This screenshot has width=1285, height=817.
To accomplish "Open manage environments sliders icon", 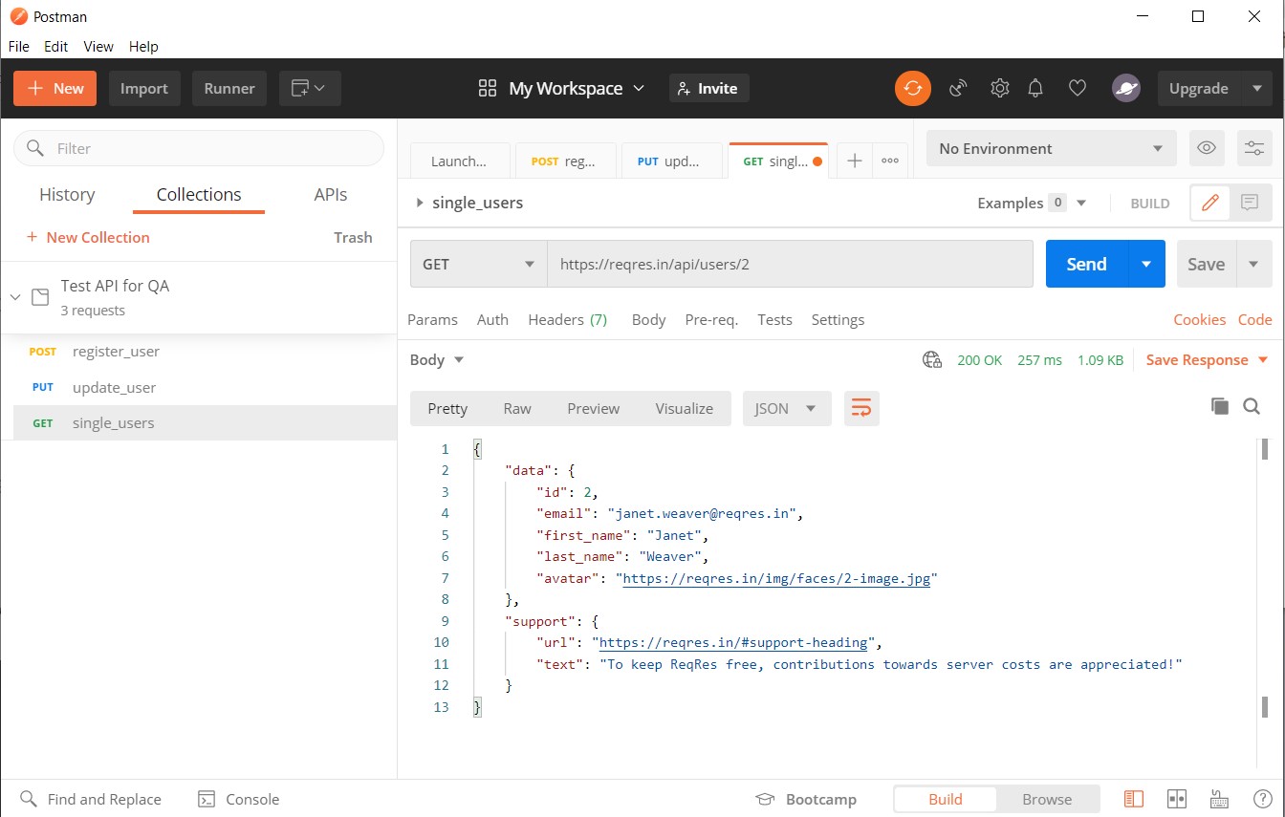I will (x=1253, y=148).
